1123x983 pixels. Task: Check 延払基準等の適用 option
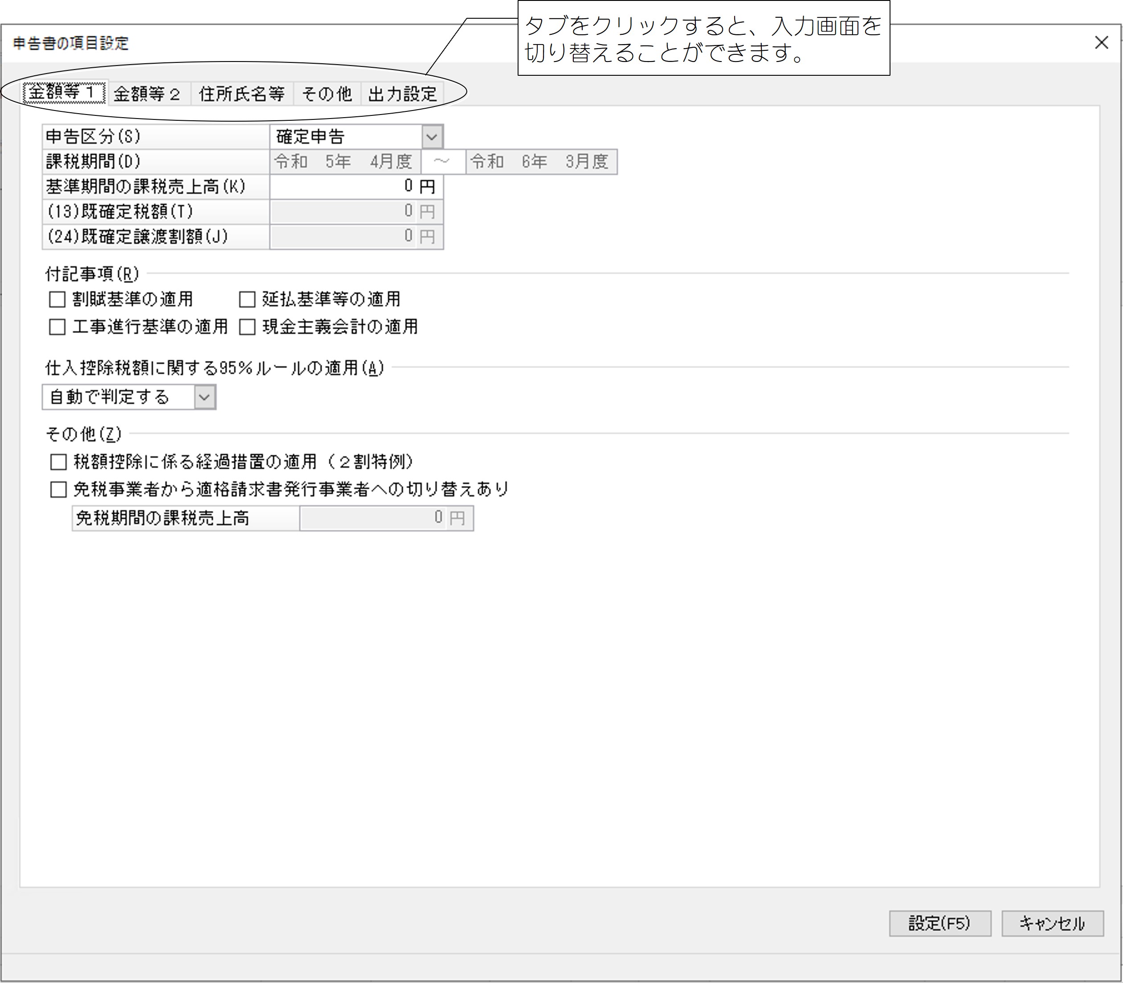(x=247, y=299)
